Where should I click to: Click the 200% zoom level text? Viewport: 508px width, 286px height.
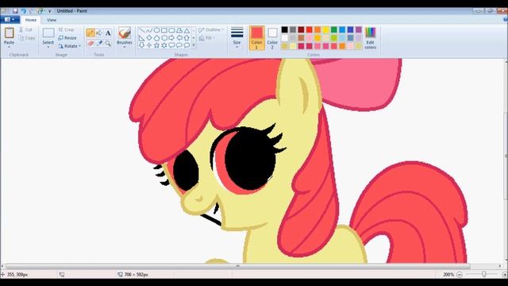[448, 275]
